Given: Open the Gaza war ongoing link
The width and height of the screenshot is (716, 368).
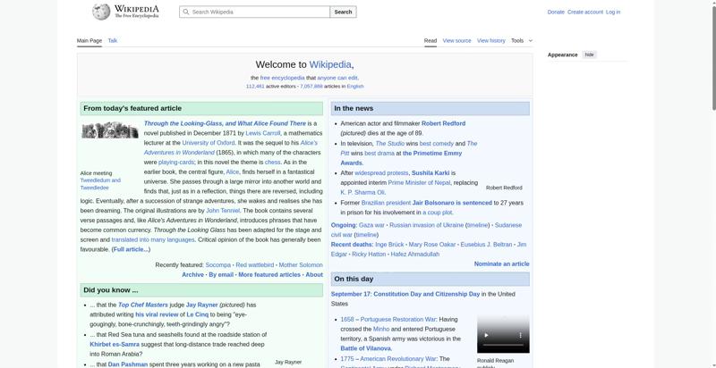Looking at the screenshot, I should coord(371,225).
